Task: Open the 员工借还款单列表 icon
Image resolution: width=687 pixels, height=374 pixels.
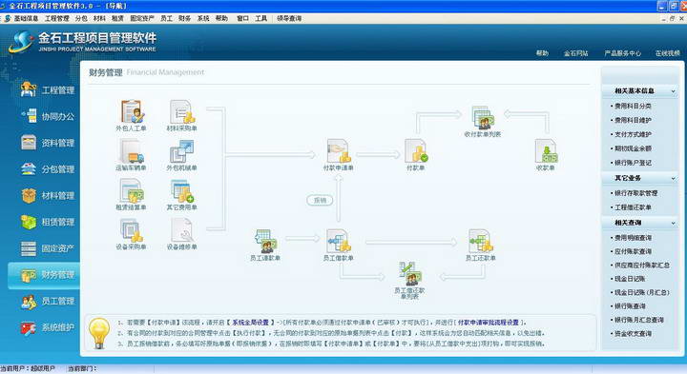Action: [x=409, y=274]
